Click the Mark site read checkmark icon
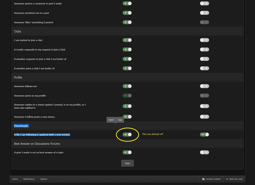Viewport: 255px width, 185px height. [227, 179]
